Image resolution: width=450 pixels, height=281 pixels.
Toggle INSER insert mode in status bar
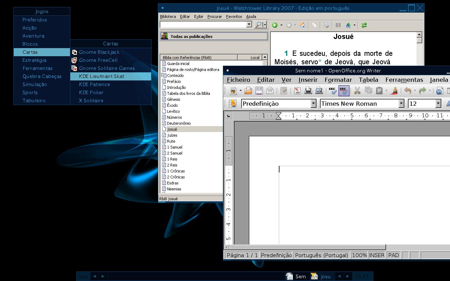pyautogui.click(x=377, y=255)
